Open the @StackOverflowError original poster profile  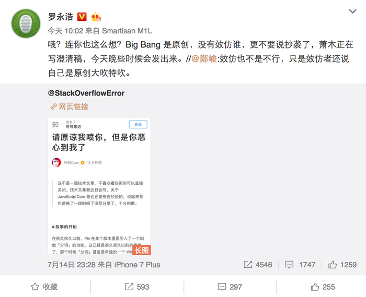pyautogui.click(x=86, y=93)
